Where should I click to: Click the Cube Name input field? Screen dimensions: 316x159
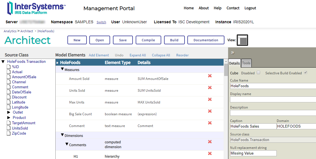pos(273,86)
